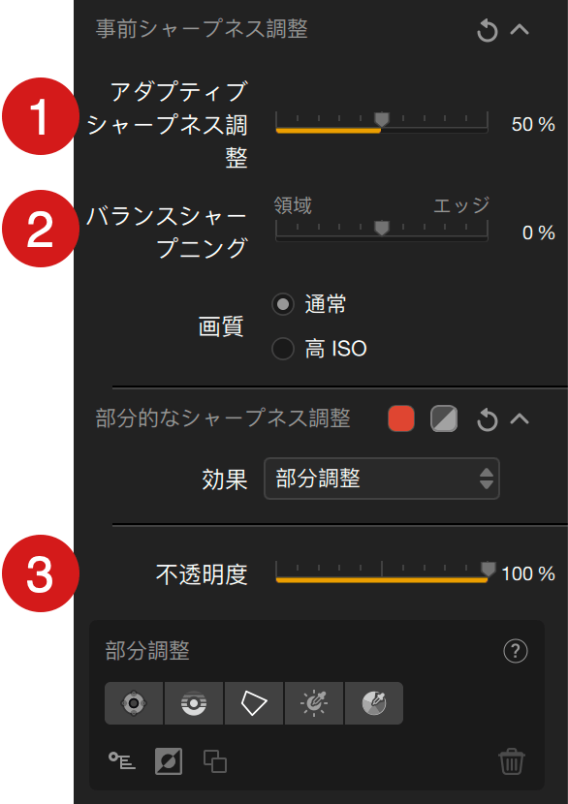Open help for 部分調整
The width and height of the screenshot is (568, 804).
(x=516, y=651)
